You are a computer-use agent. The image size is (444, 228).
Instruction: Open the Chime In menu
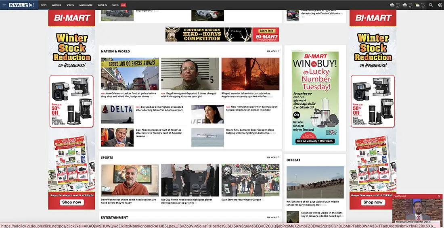tap(102, 5)
